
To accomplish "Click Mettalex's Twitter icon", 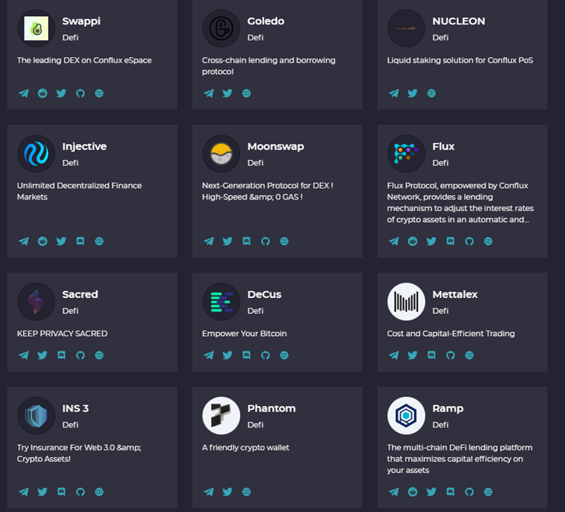I will (413, 355).
